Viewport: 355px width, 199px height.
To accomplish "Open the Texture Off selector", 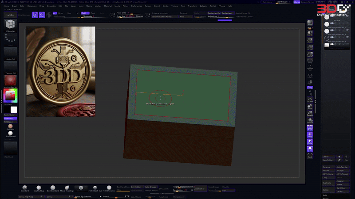I will (x=10, y=66).
